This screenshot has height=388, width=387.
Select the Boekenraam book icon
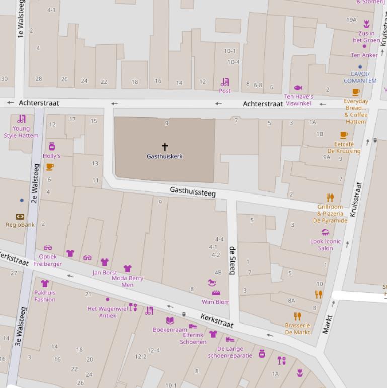point(170,320)
